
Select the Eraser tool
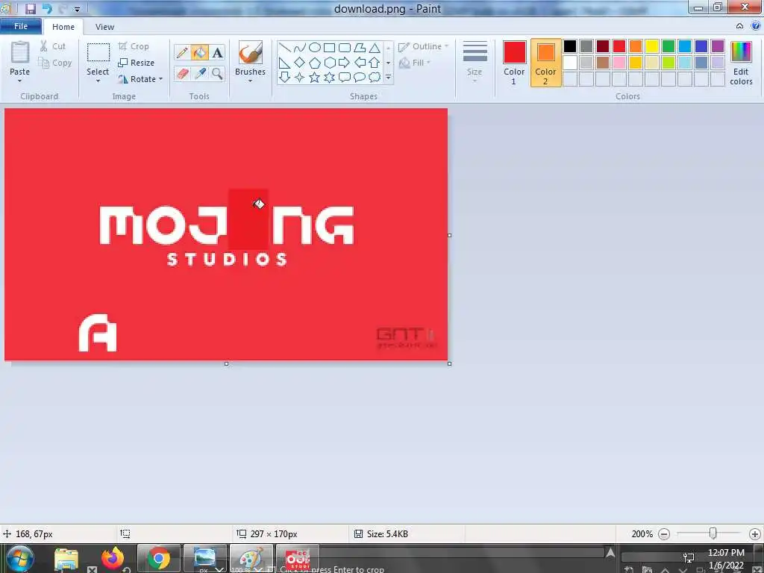click(182, 74)
